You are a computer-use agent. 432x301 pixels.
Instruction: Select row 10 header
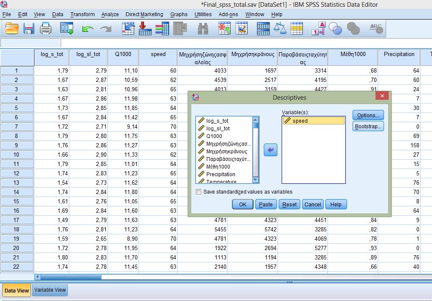(17, 155)
